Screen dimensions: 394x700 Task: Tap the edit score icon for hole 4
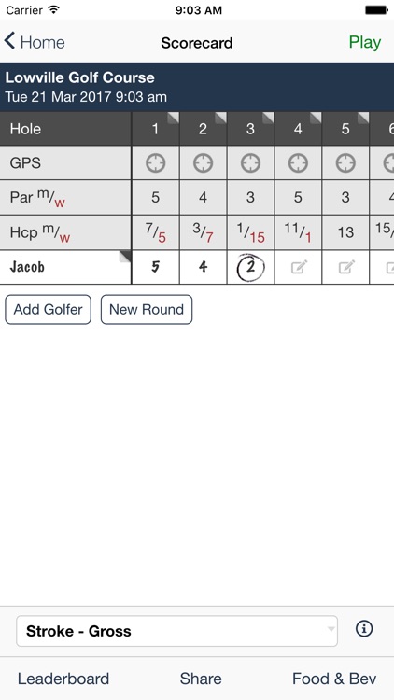(299, 267)
